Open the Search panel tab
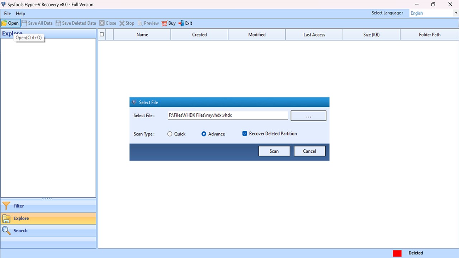Screen dimensions: 459x258 coord(48,230)
